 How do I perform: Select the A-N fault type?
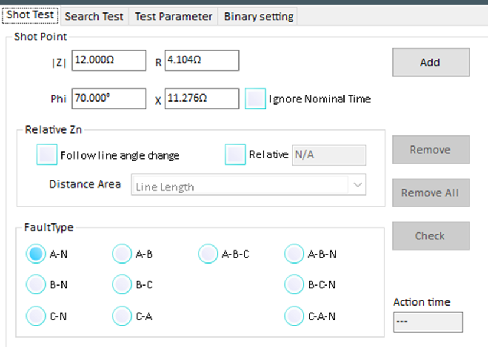tap(36, 254)
